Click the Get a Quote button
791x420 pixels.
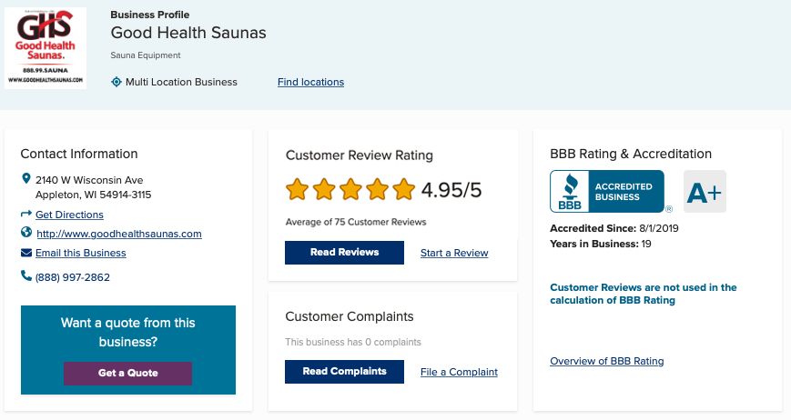(x=127, y=373)
